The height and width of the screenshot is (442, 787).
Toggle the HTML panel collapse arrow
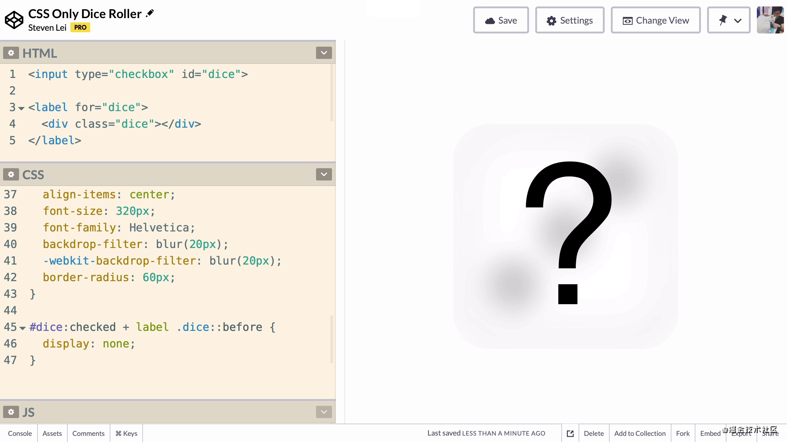point(324,53)
